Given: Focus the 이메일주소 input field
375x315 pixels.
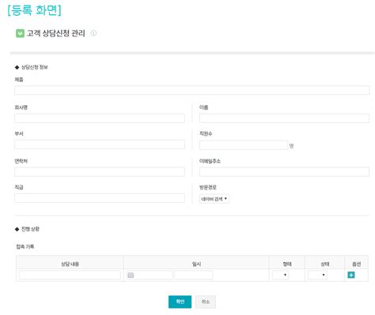Looking at the screenshot, I should (x=284, y=172).
